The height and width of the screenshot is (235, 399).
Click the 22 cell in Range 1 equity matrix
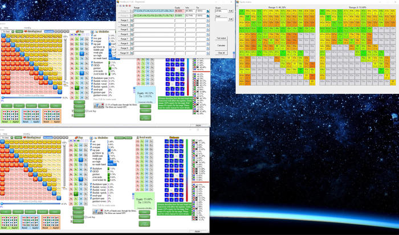click(x=312, y=83)
